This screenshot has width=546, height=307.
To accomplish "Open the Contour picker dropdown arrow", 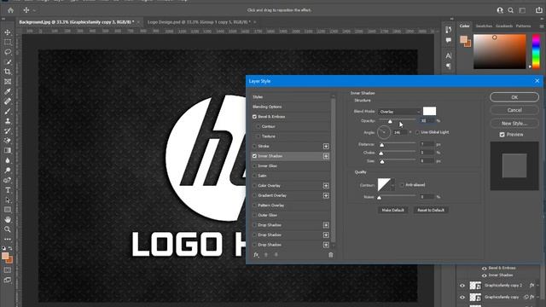I will pyautogui.click(x=392, y=185).
